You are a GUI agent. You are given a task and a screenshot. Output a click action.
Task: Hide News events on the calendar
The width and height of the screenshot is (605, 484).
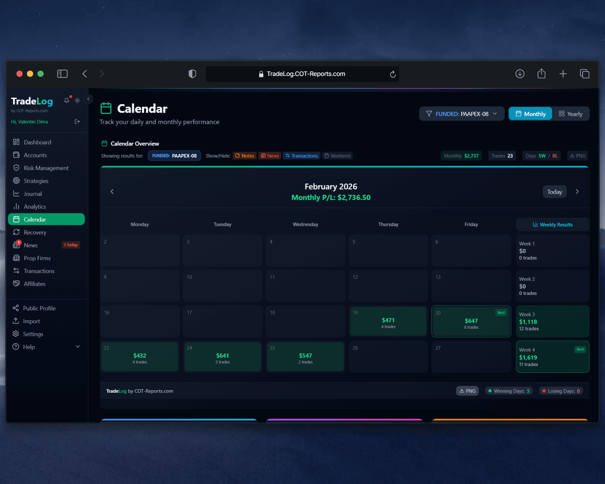tap(269, 155)
